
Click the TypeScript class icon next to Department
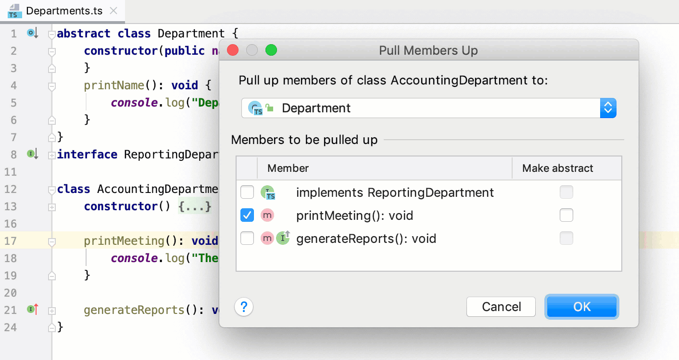click(255, 108)
